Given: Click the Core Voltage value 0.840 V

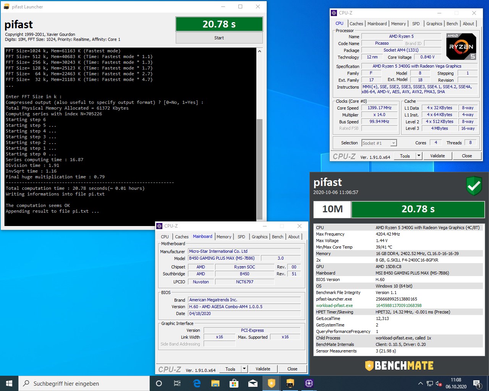Looking at the screenshot, I should [427, 57].
